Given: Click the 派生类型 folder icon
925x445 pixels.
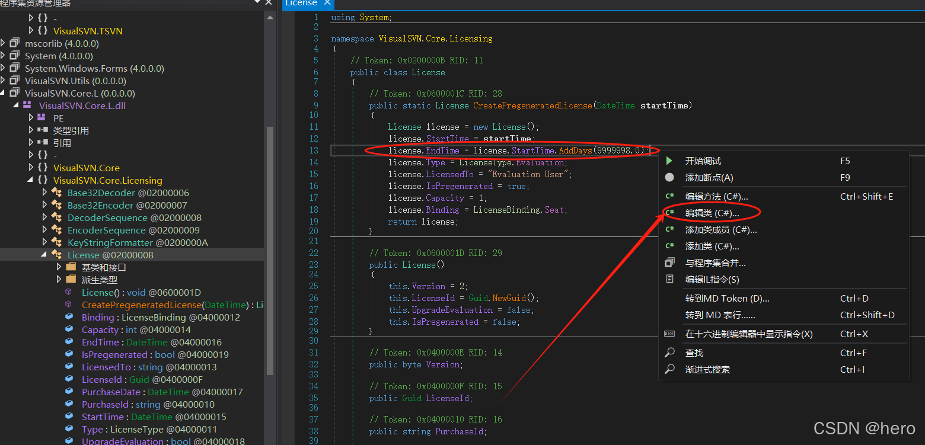Looking at the screenshot, I should (x=71, y=280).
